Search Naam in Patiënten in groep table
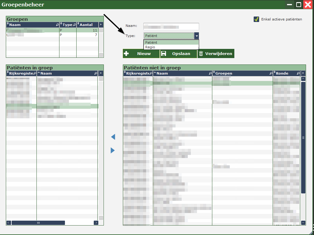314x235 pixels. [96, 73]
